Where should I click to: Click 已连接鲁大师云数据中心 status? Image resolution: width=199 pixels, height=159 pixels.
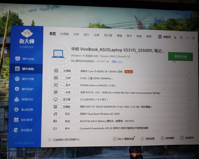click(64, 140)
